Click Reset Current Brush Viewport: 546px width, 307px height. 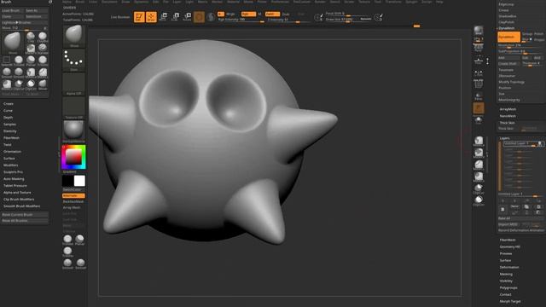(25, 215)
